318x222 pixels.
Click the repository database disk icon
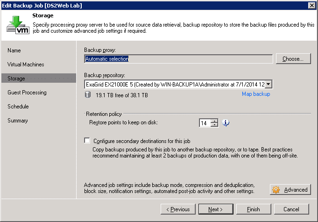pyautogui.click(x=88, y=94)
